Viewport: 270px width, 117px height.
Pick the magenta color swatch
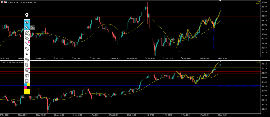point(25,87)
